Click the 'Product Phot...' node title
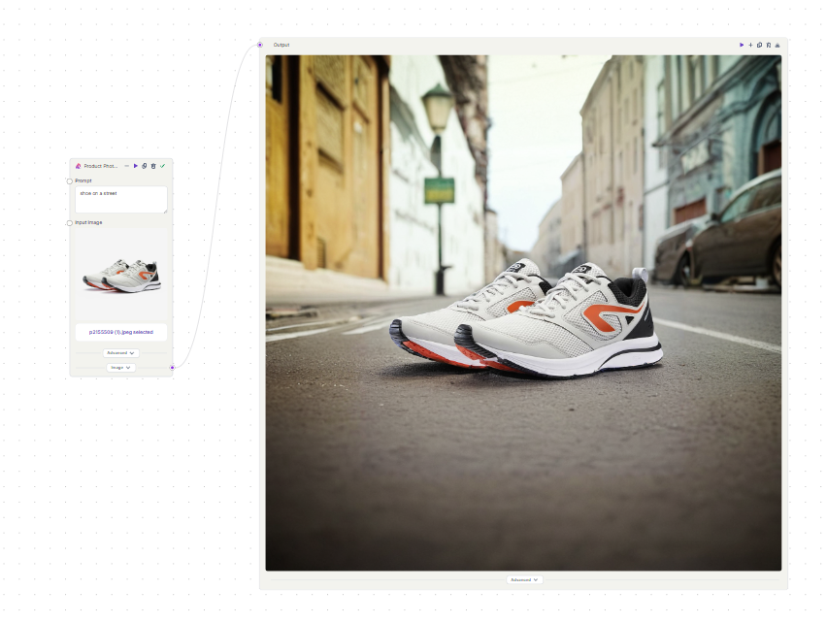Screen dimensions: 827x623 point(101,166)
